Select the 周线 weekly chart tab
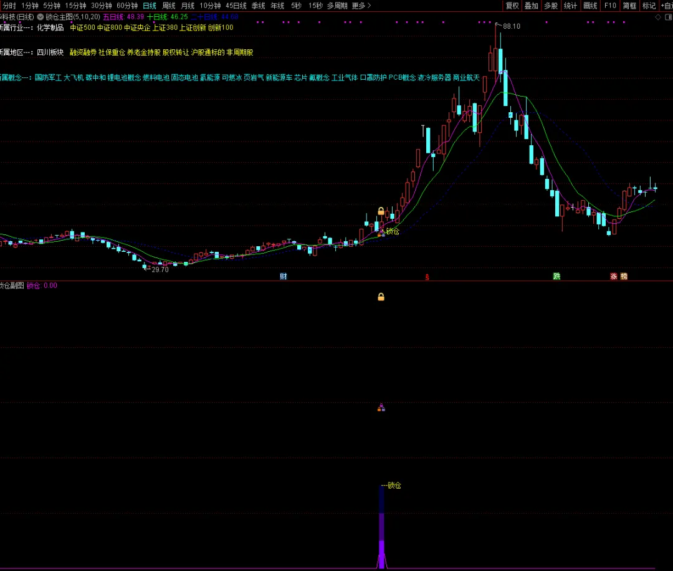This screenshot has height=571, width=673. pyautogui.click(x=169, y=6)
